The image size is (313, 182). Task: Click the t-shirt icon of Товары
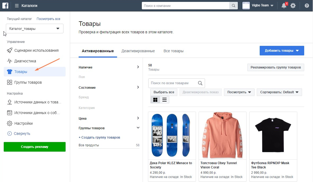click(x=10, y=72)
